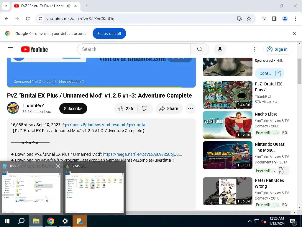
Task: Open YouTube settings three-dot menu
Action: click(255, 49)
